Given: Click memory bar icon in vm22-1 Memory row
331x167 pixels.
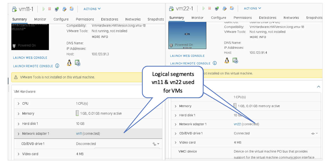Looking at the screenshot, I should click(x=235, y=106).
